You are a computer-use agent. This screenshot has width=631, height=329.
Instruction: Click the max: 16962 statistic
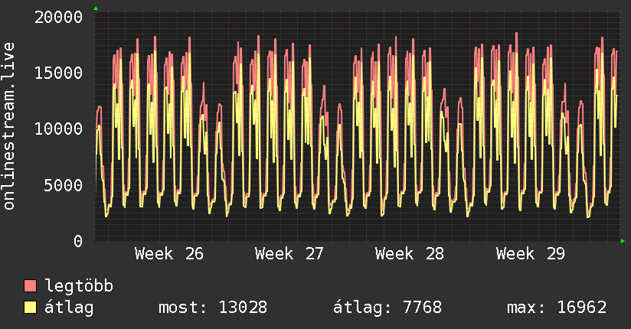pos(557,308)
